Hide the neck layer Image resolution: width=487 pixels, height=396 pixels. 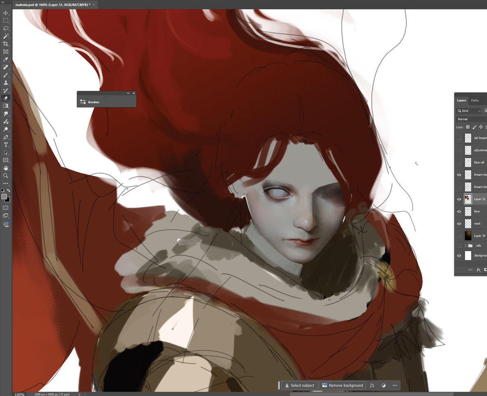(x=459, y=223)
